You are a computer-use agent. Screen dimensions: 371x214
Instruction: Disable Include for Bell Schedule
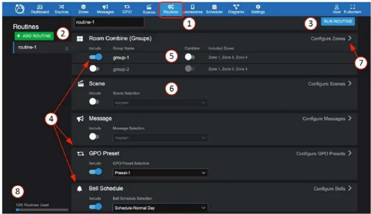95,207
